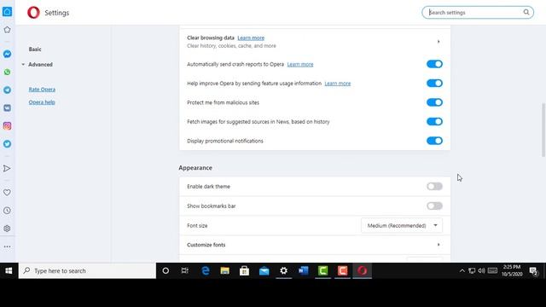Open the three-dot sidebar setup menu

coord(7,246)
